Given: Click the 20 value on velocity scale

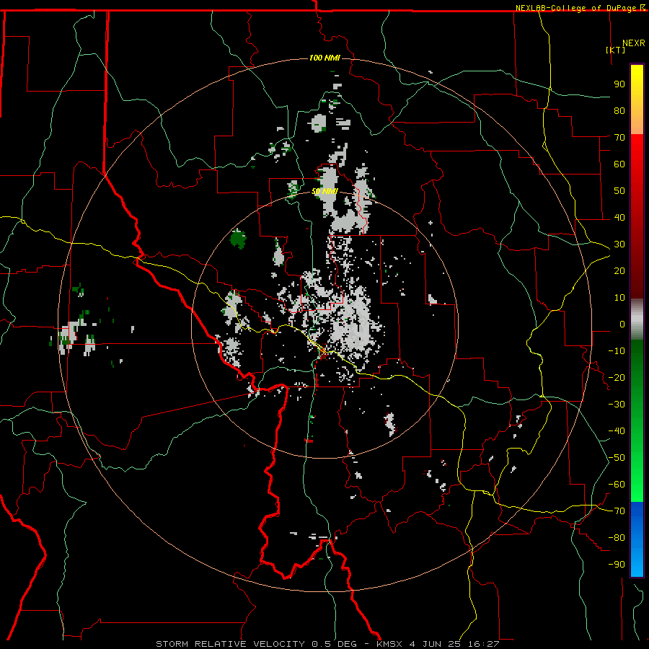Looking at the screenshot, I should point(619,271).
